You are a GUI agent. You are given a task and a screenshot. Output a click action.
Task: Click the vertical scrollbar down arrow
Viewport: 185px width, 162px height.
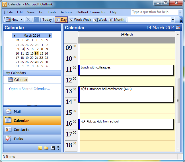[x=178, y=149]
